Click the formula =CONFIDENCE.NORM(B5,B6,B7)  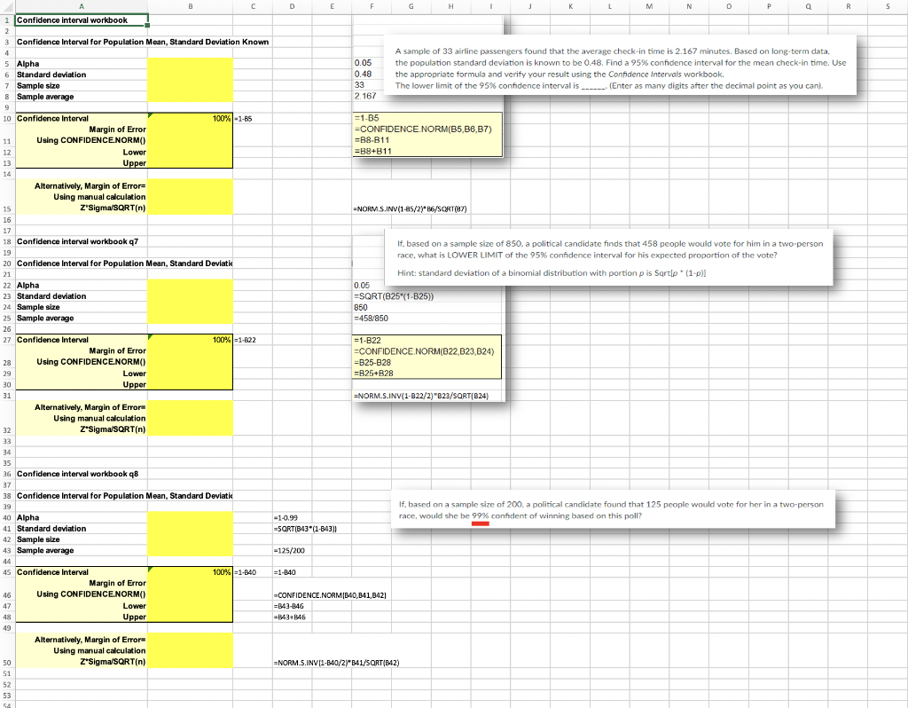point(423,130)
